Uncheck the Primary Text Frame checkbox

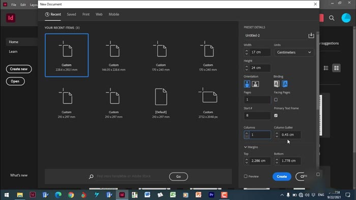tap(276, 116)
